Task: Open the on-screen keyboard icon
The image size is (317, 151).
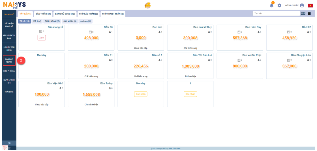Action: pos(303,13)
